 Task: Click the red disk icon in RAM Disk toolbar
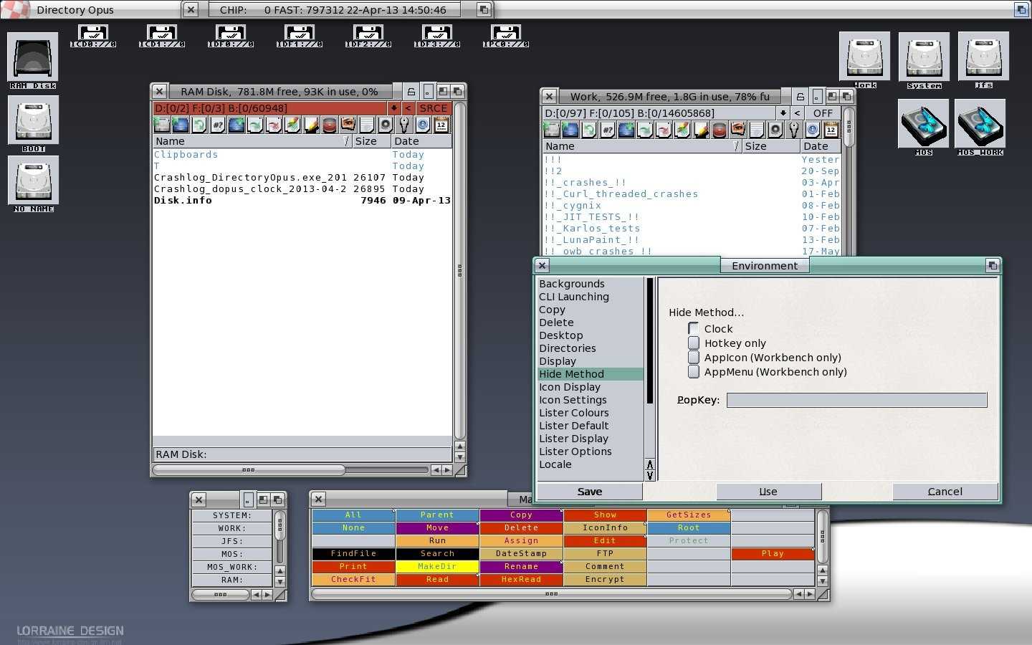point(329,125)
